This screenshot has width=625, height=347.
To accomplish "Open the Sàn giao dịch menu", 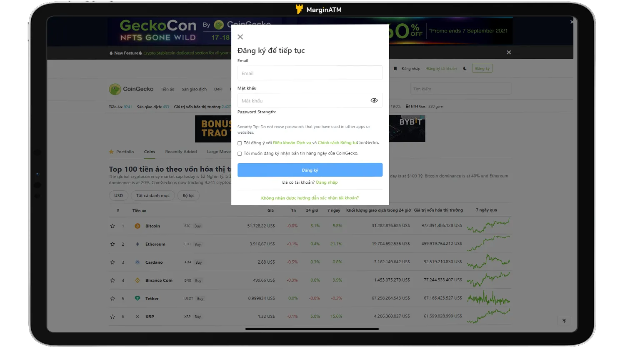I will pyautogui.click(x=194, y=89).
